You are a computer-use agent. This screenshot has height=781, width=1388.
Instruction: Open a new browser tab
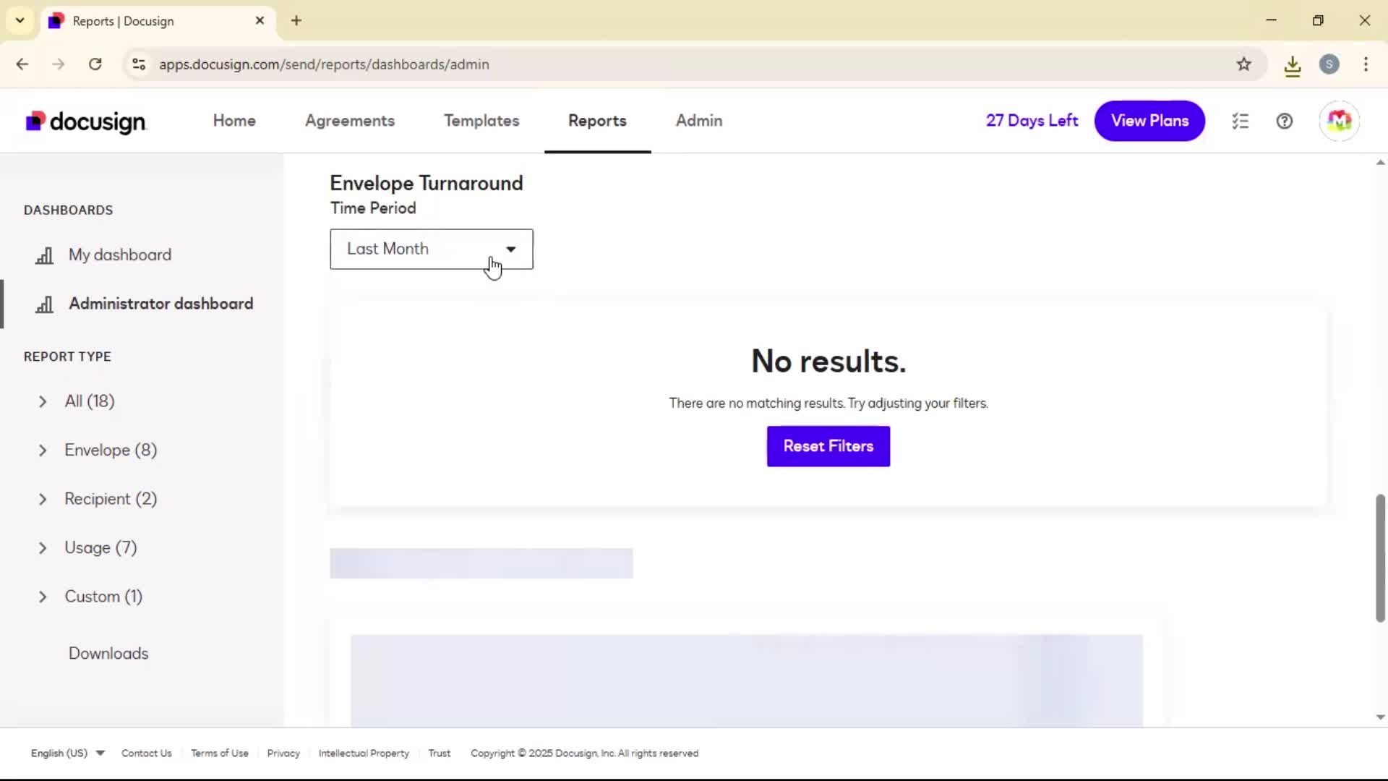296,21
